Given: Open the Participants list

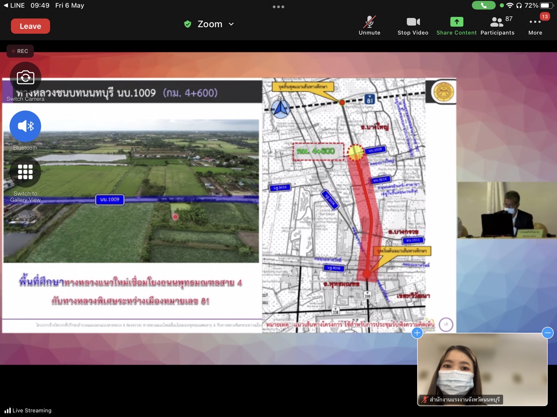Looking at the screenshot, I should [x=497, y=26].
